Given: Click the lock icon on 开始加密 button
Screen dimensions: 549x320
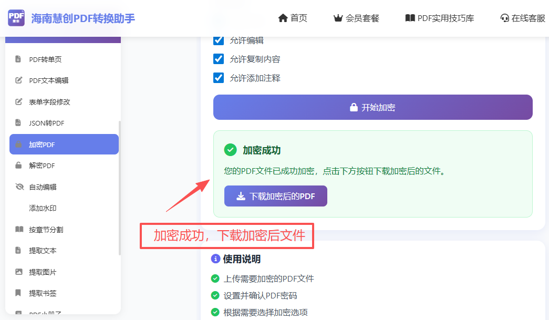Looking at the screenshot, I should point(354,107).
